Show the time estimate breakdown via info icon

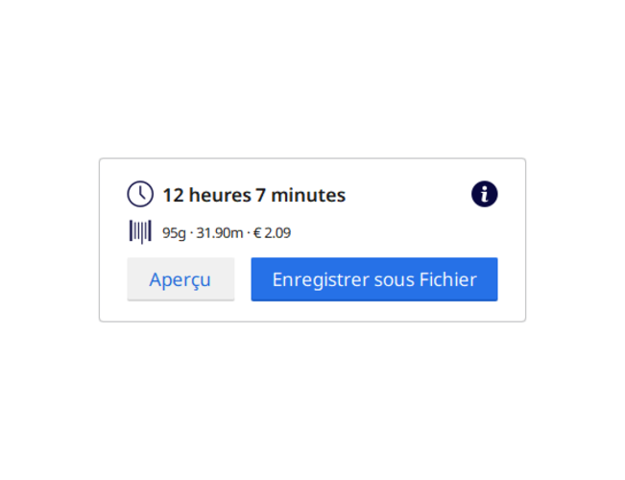(x=484, y=194)
